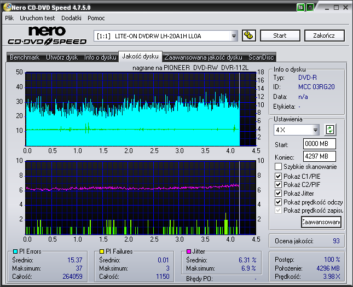Click Jitter Średnio value 6.31 %

(247, 260)
